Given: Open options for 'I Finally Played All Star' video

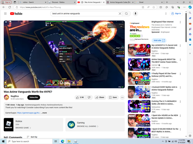Looking at the screenshot, I should pos(180,74).
